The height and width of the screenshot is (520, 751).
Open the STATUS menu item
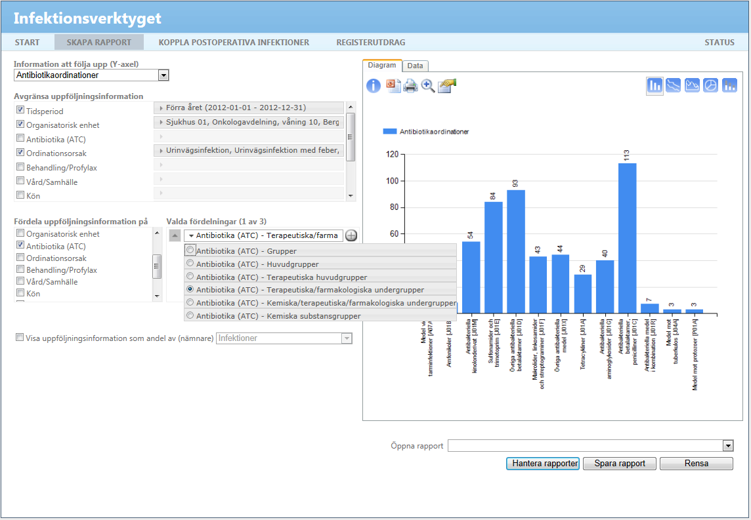[719, 42]
